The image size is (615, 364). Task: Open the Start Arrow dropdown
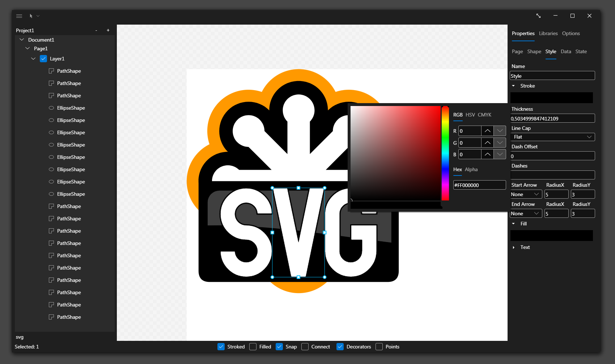[x=526, y=194]
